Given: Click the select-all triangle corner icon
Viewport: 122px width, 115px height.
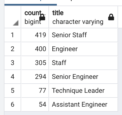Looking at the screenshot, I should [x=16, y=23].
